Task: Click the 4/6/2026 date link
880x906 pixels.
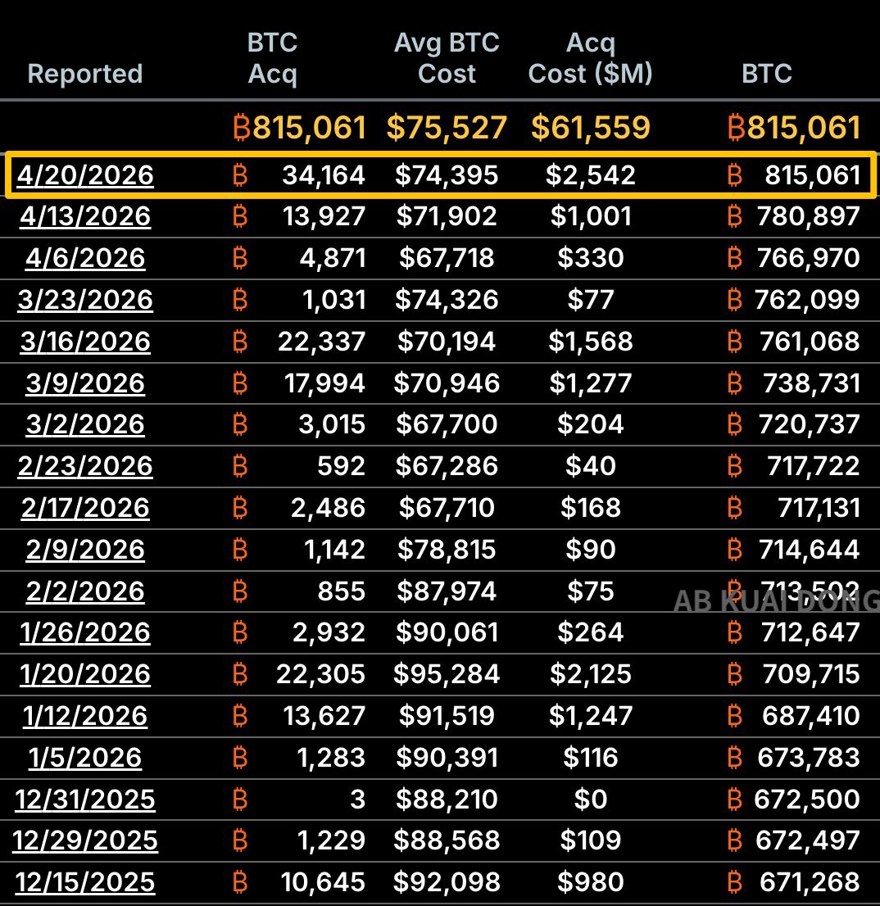Action: 85,258
